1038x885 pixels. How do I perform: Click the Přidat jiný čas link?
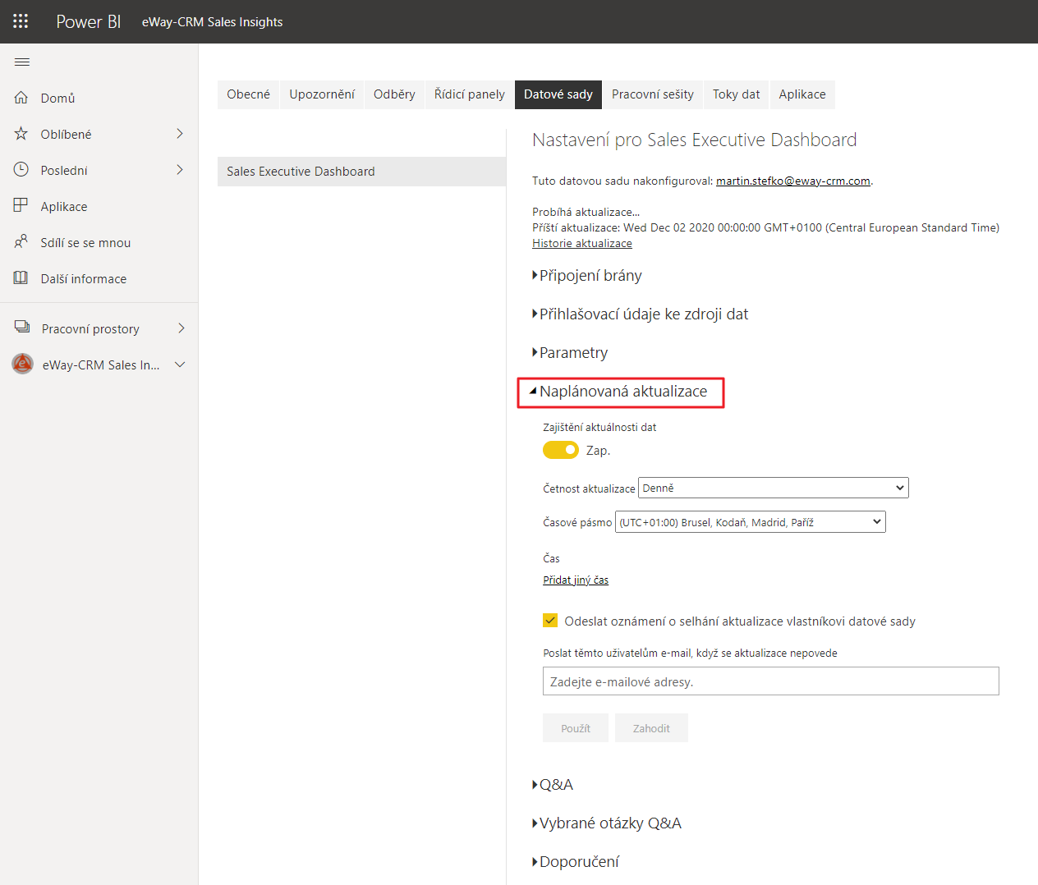point(576,580)
